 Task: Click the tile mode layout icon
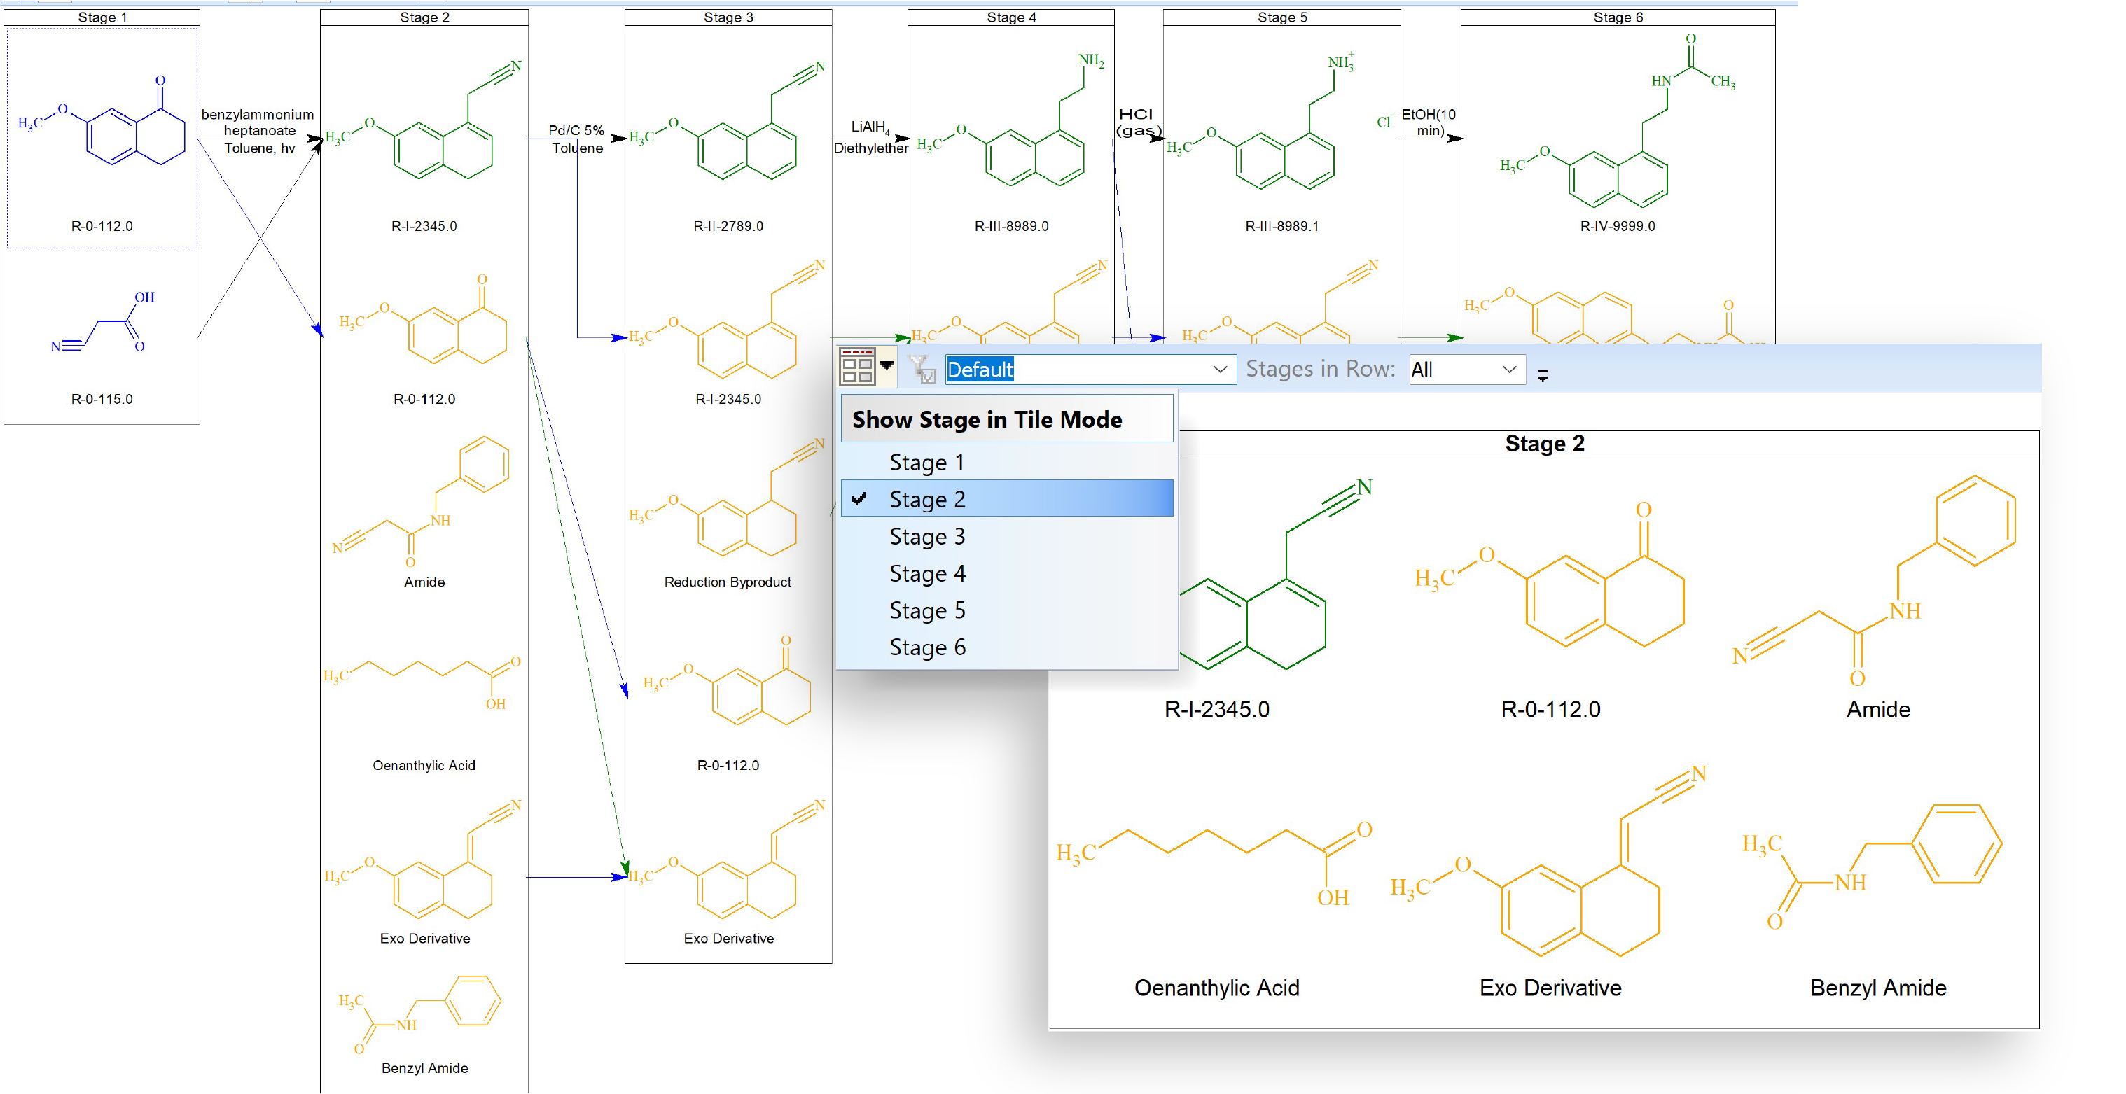click(x=856, y=367)
